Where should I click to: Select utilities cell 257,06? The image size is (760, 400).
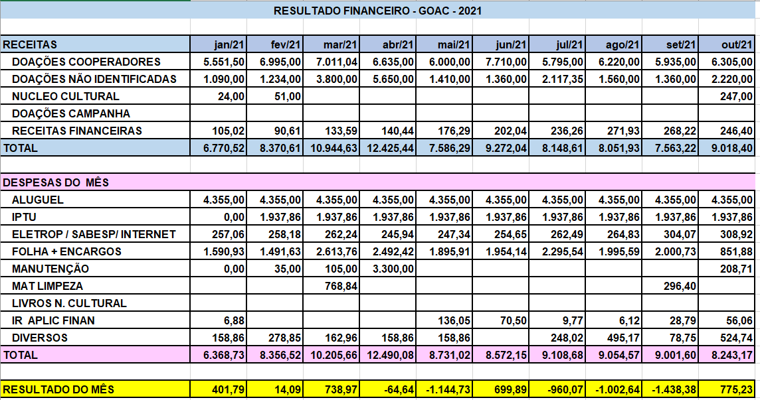tap(218, 234)
